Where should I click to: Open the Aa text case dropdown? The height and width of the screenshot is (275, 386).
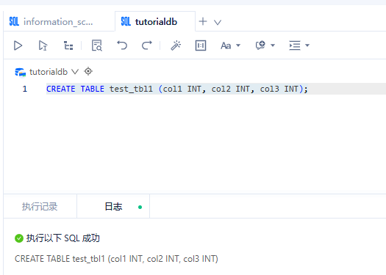pyautogui.click(x=230, y=45)
